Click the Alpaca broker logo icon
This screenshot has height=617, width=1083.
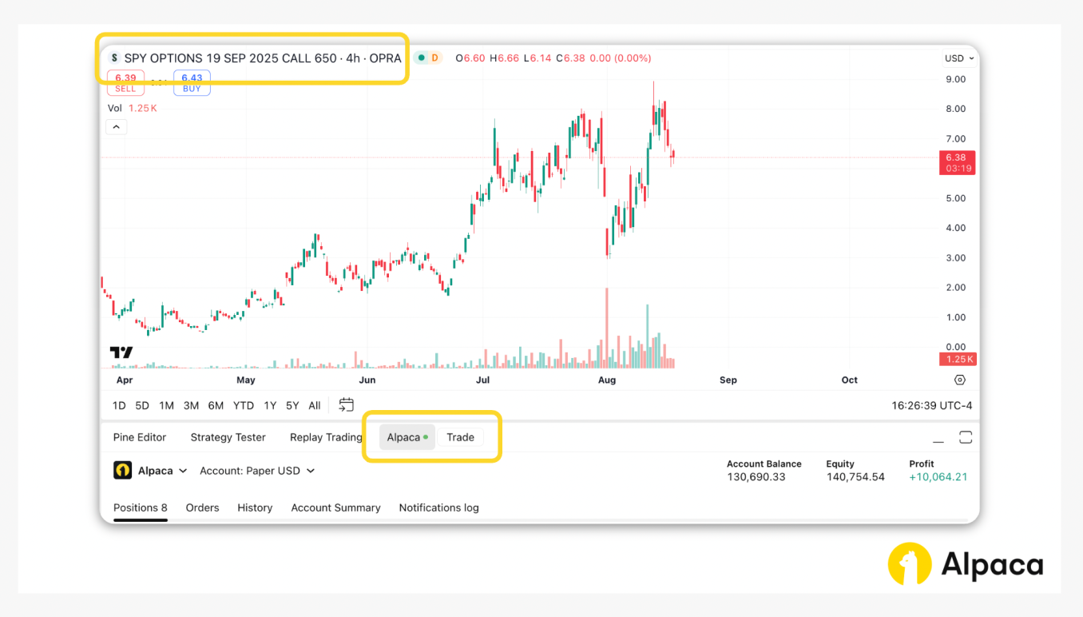click(122, 471)
